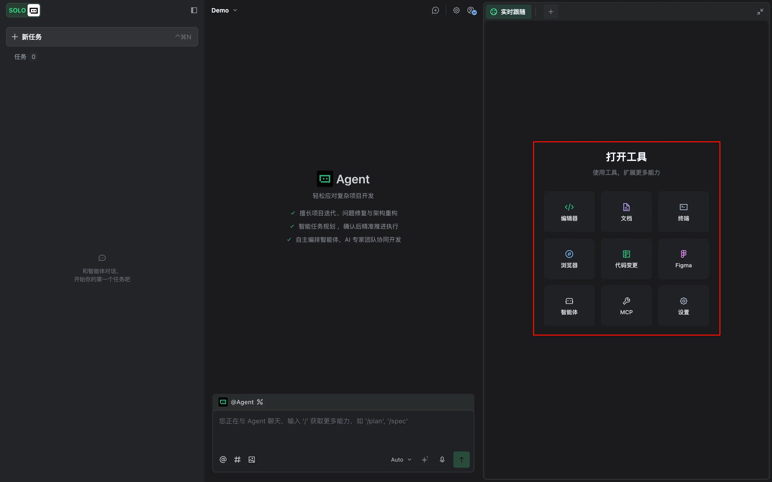Click text 使用工具，扩展更多能力

click(626, 172)
